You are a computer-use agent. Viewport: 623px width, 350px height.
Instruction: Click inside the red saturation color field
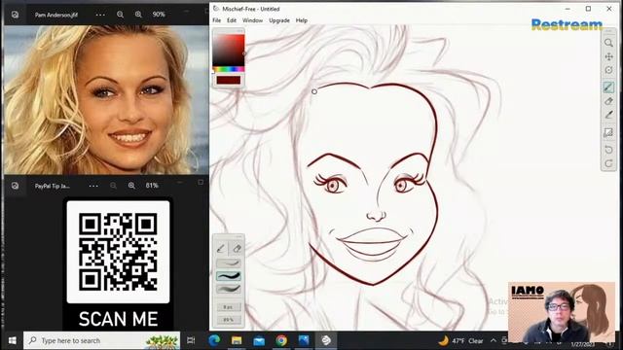click(229, 51)
